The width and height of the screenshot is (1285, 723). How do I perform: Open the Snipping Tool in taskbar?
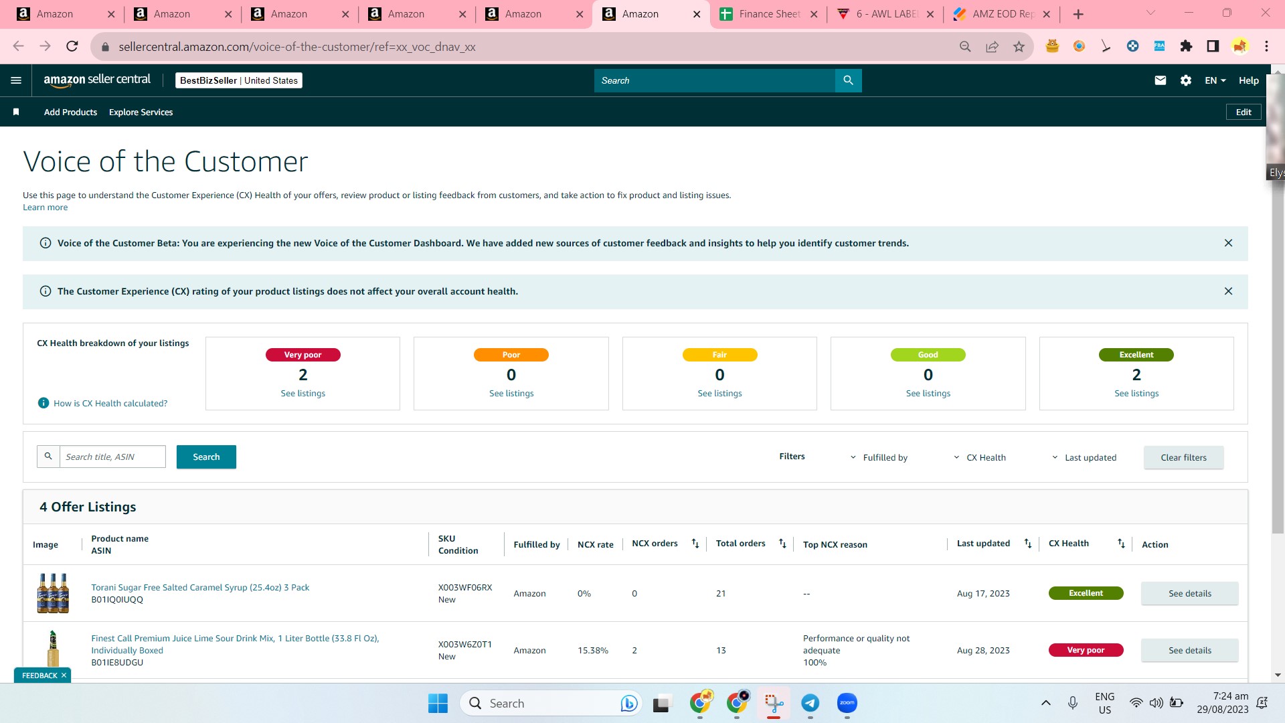774,703
